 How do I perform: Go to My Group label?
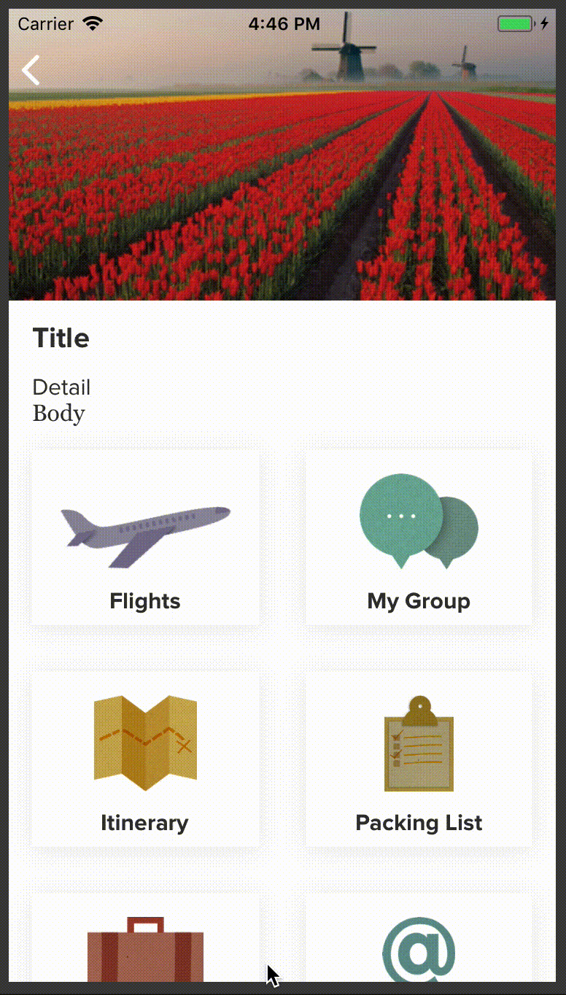point(419,601)
